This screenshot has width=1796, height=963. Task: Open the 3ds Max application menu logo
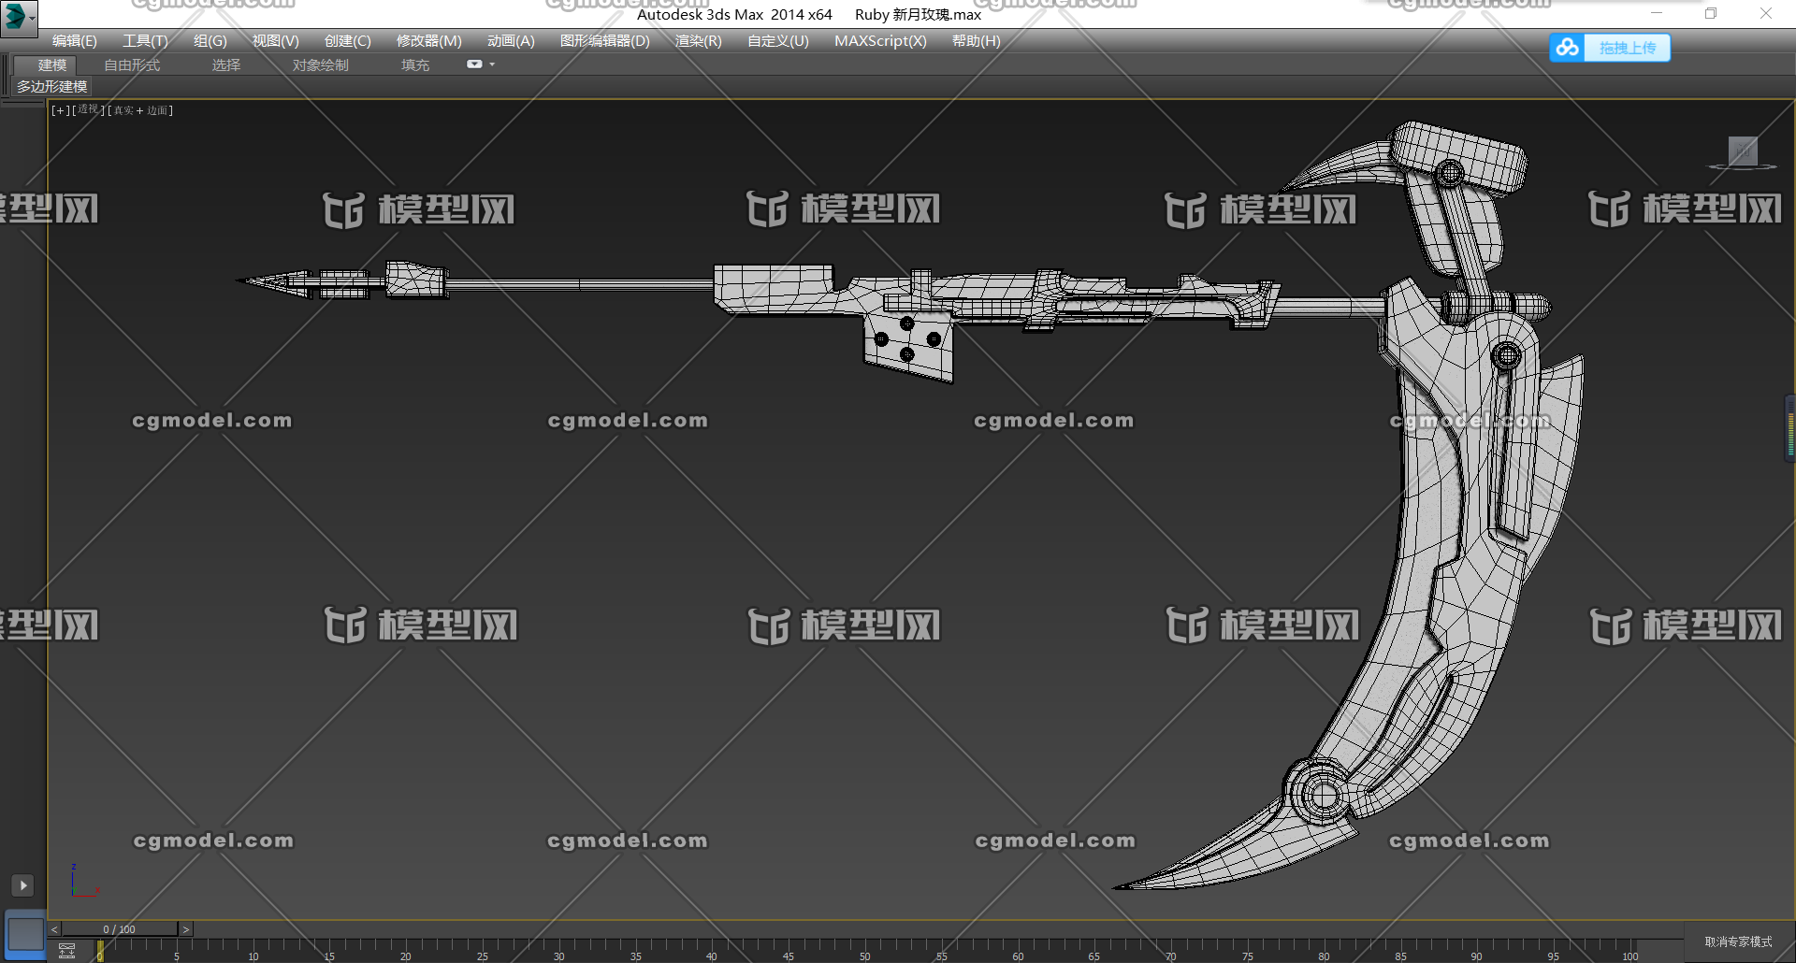pos(17,17)
